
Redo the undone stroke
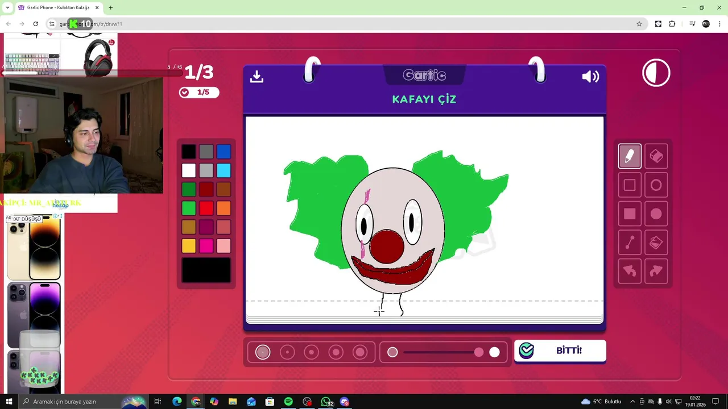click(656, 272)
